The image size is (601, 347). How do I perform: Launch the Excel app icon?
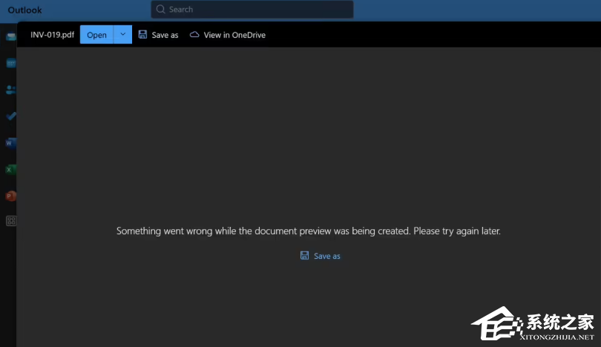coord(10,169)
